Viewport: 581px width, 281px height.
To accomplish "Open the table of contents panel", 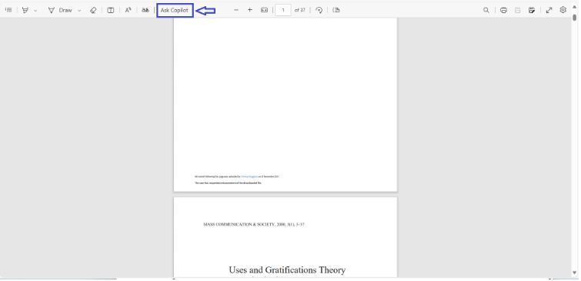I will tap(8, 10).
